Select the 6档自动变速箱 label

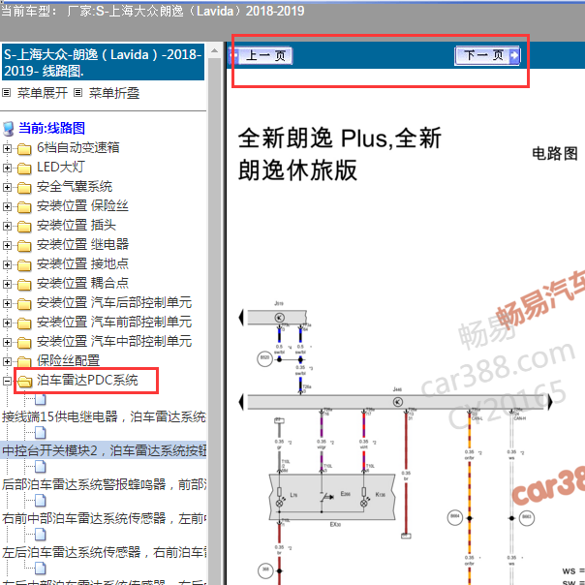tap(78, 148)
